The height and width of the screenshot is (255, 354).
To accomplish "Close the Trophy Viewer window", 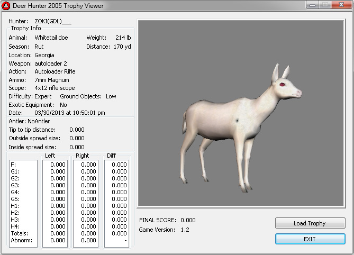I will pyautogui.click(x=341, y=5).
